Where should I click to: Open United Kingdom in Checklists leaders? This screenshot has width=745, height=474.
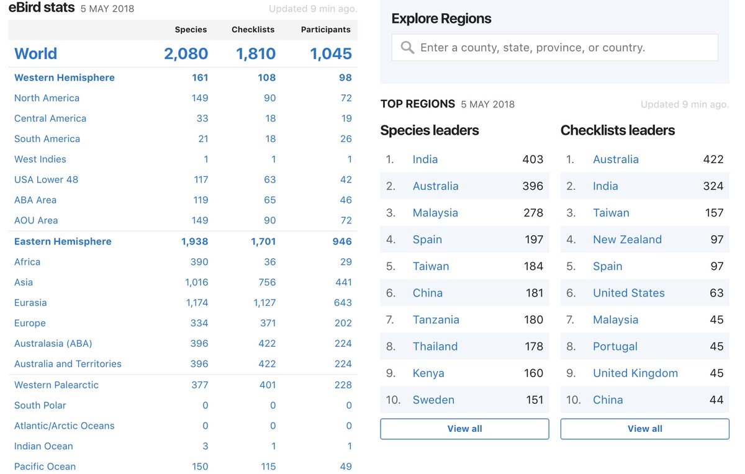[x=635, y=373]
